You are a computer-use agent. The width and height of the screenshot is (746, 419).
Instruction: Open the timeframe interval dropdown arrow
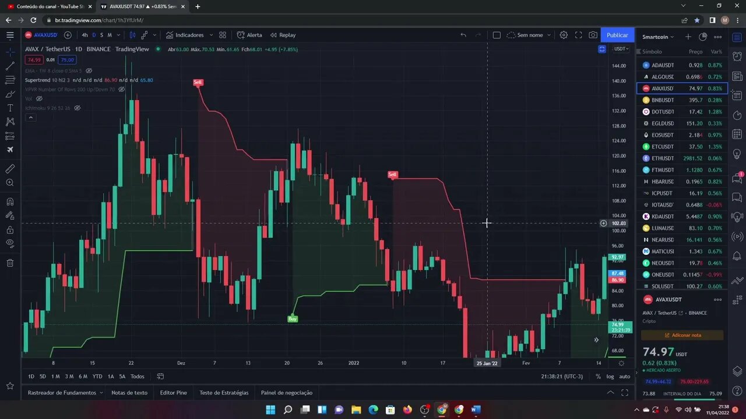[x=118, y=35]
